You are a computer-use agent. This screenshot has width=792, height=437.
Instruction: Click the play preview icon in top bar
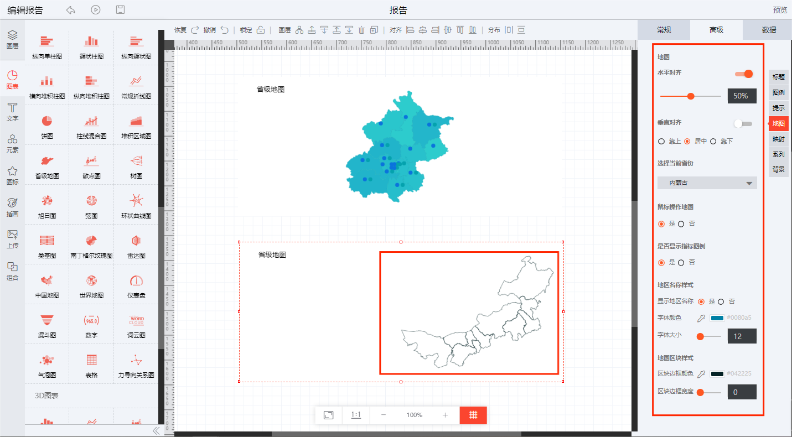(x=96, y=9)
